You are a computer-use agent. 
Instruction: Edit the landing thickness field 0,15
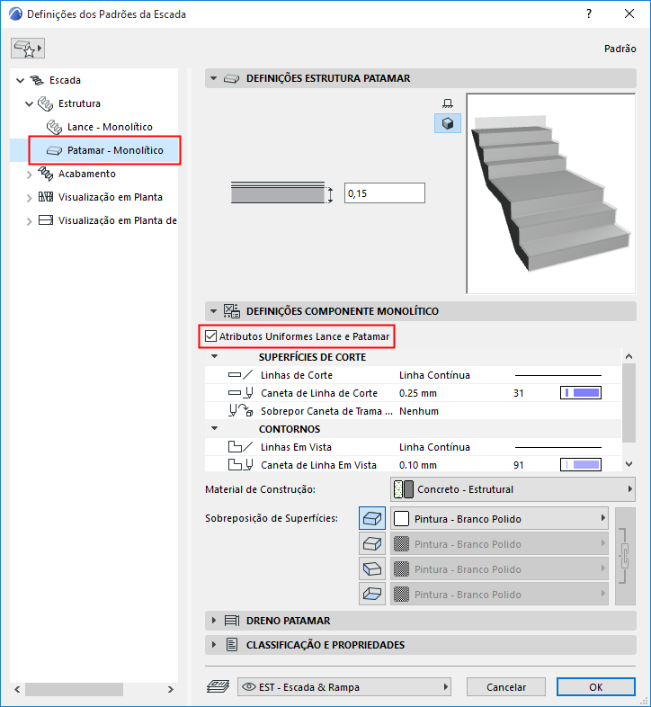point(385,193)
